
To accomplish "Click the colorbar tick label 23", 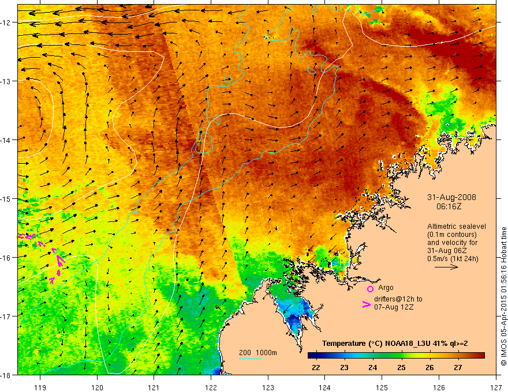I will point(344,367).
